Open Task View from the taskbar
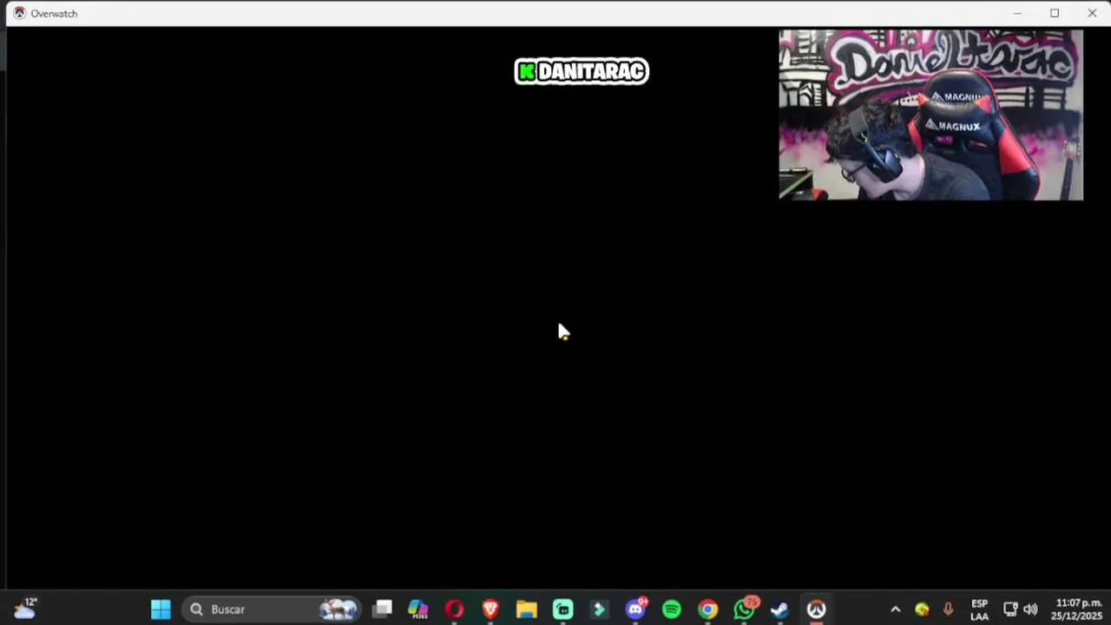The image size is (1111, 625). coord(382,609)
